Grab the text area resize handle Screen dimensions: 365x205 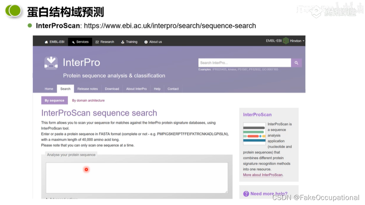click(x=226, y=192)
